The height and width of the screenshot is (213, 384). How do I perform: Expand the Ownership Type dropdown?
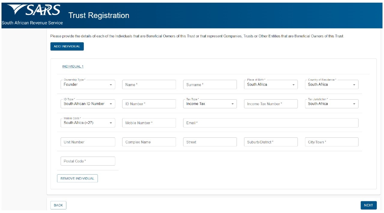pos(88,85)
